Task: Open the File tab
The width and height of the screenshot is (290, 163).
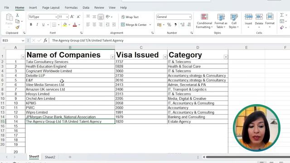Action: pos(6,8)
